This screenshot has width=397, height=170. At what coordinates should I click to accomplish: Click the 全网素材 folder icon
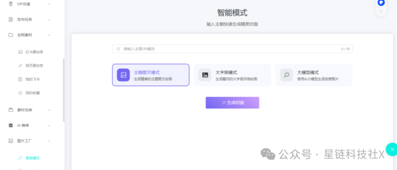(x=10, y=35)
